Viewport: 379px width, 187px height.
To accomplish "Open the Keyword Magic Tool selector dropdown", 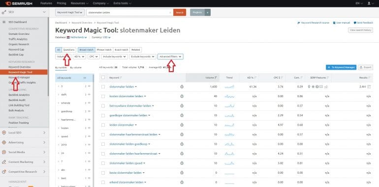I will coord(70,13).
